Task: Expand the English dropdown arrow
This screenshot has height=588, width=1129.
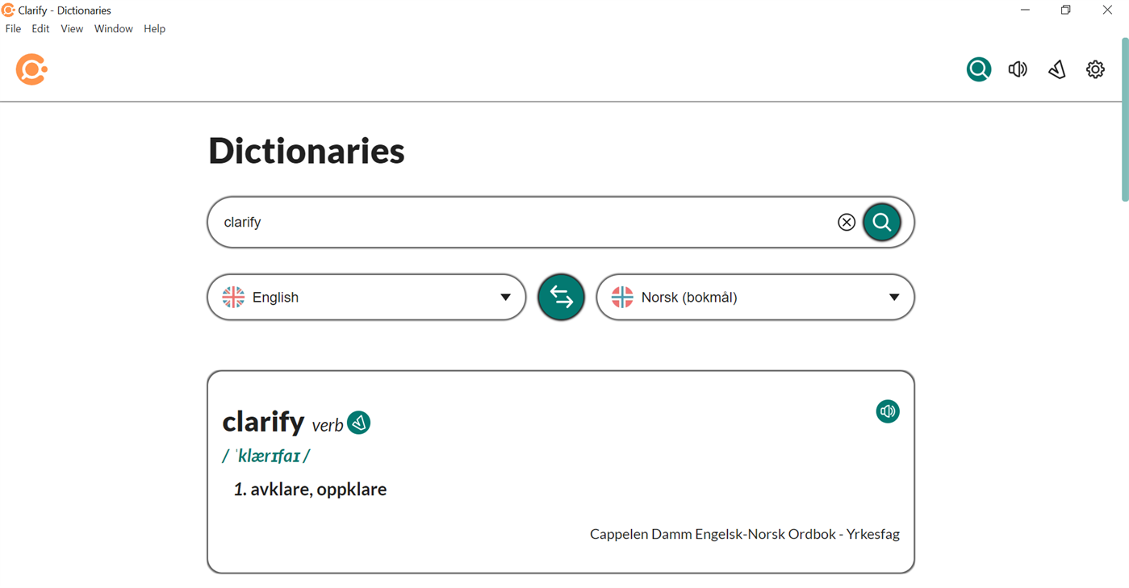Action: (504, 297)
